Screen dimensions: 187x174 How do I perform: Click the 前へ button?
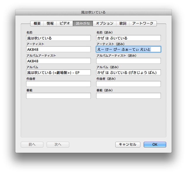click(32, 145)
